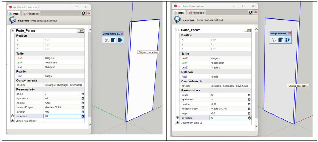Click the onClick formula field in left window
Image resolution: width=318 pixels, height=142 pixels.
(63, 85)
